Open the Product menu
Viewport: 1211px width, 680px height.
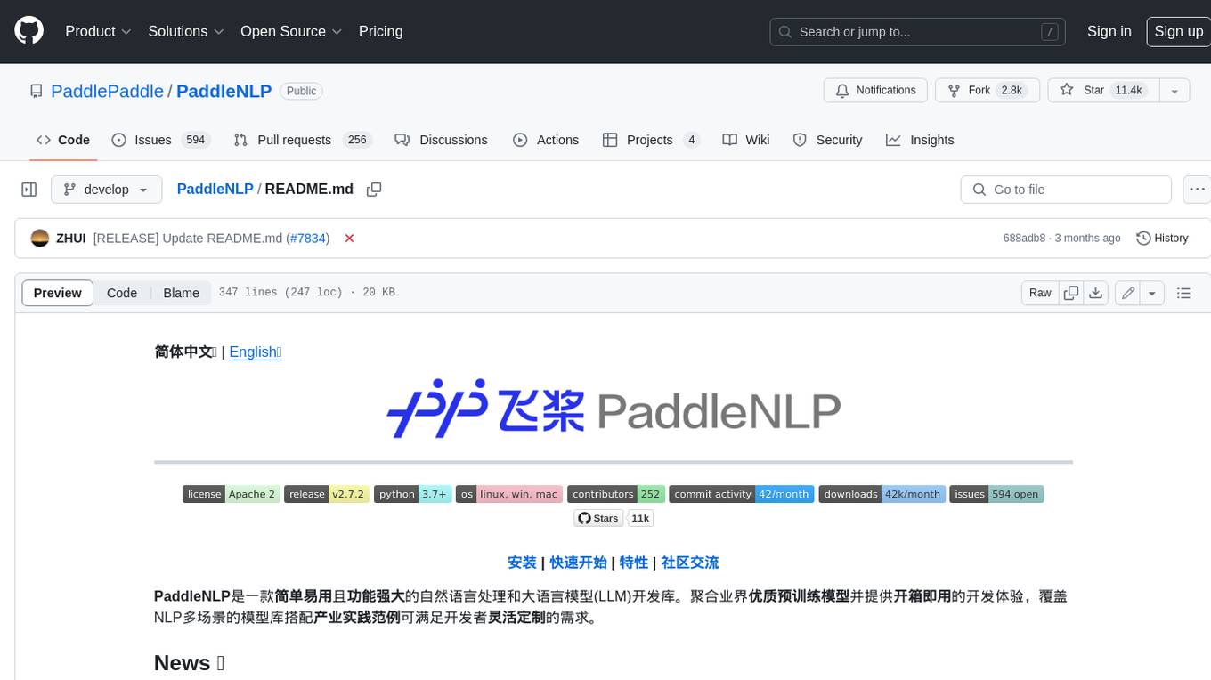click(98, 31)
